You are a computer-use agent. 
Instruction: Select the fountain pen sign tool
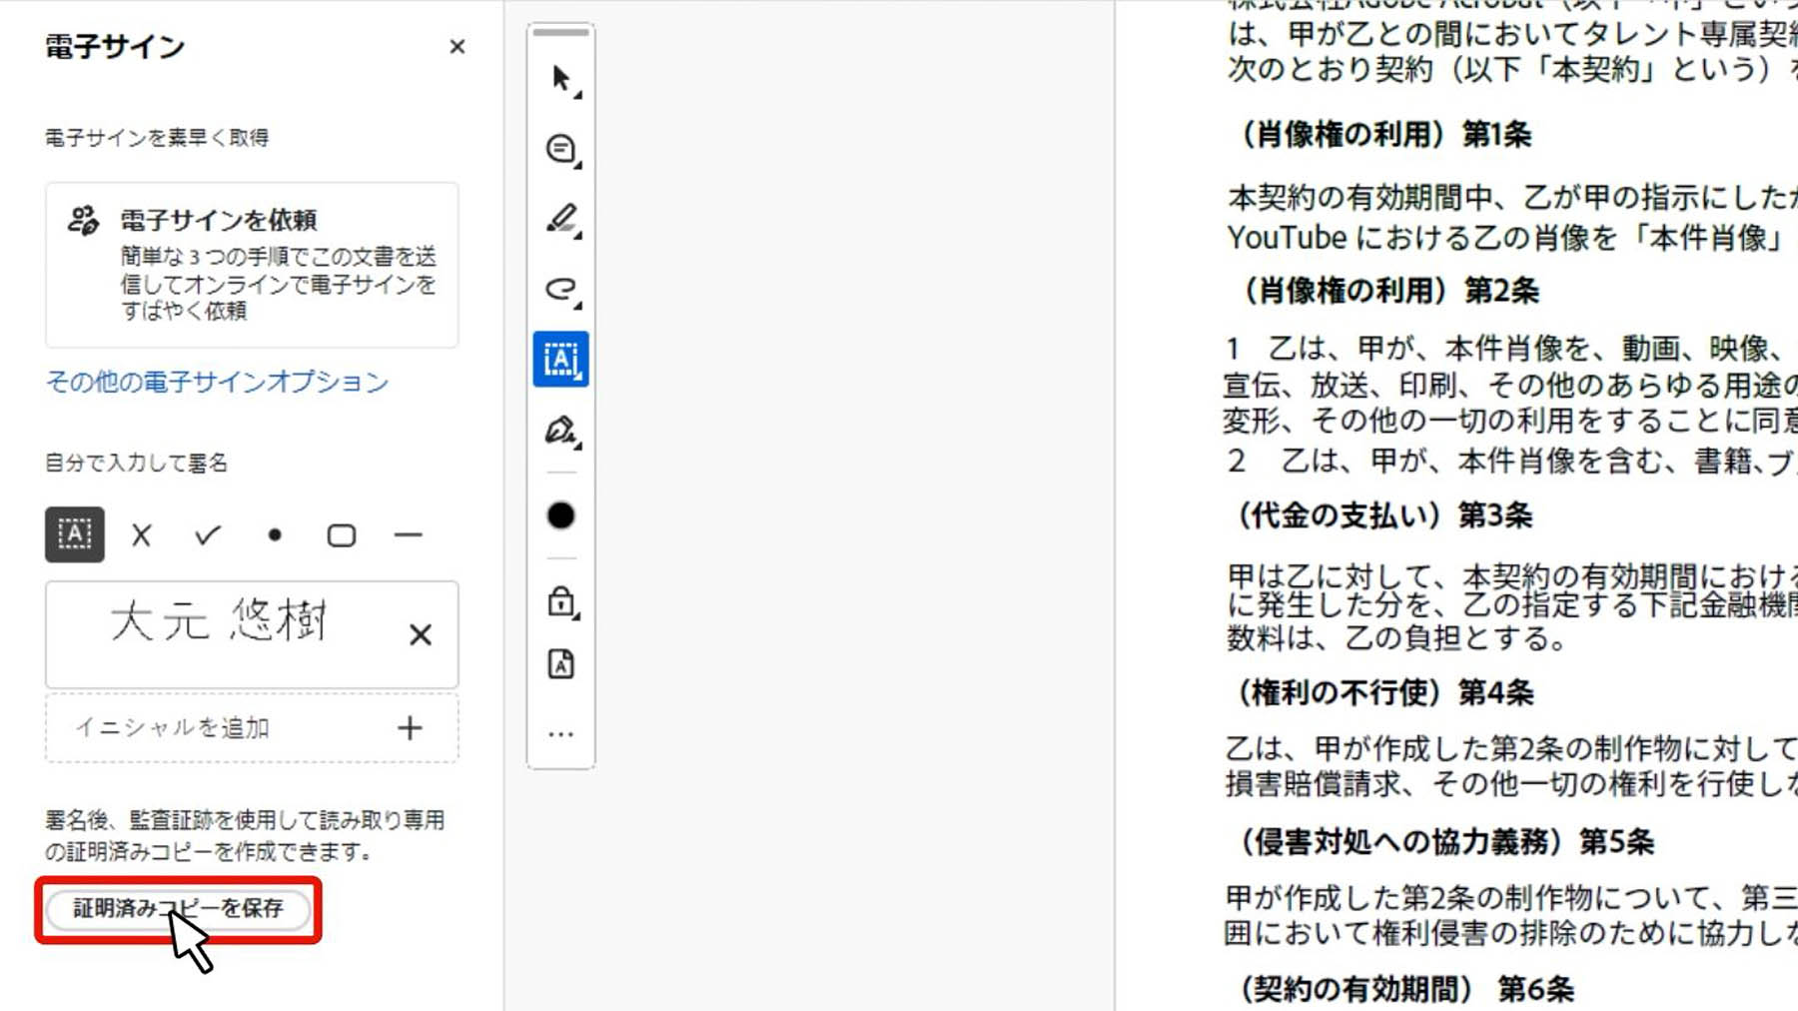pyautogui.click(x=561, y=431)
